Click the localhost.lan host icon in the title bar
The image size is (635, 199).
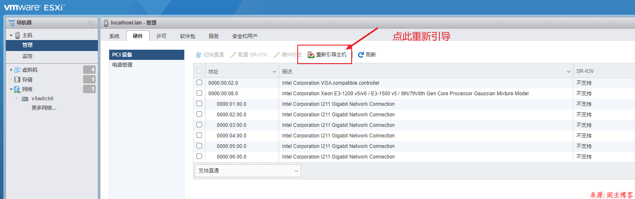(106, 23)
